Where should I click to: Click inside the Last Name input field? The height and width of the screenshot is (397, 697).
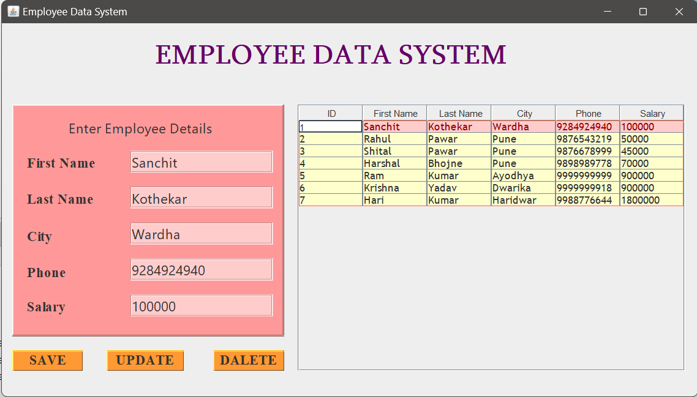click(x=201, y=197)
